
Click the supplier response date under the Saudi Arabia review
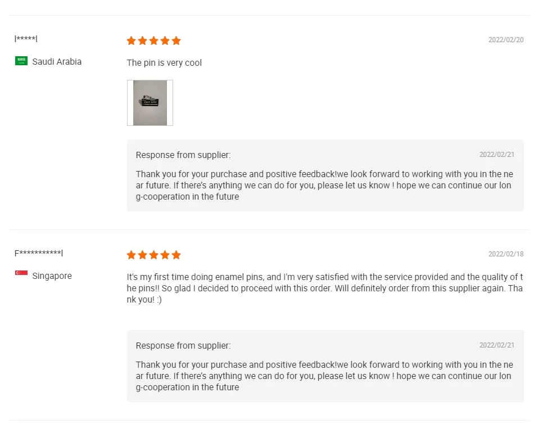point(496,155)
